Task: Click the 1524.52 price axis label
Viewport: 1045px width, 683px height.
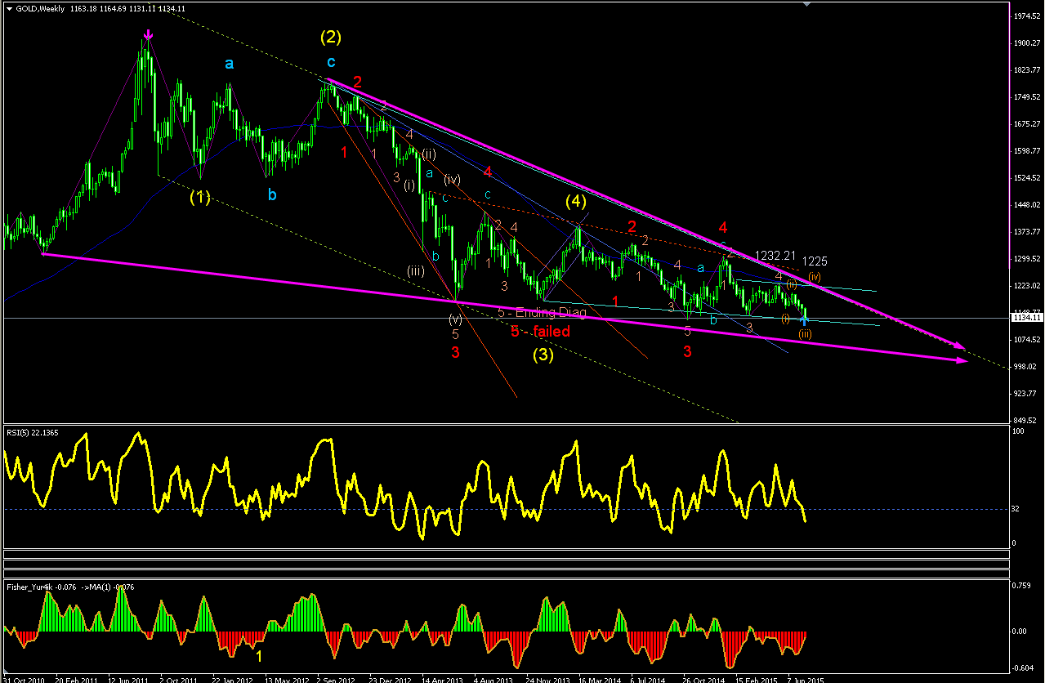Action: 1027,178
